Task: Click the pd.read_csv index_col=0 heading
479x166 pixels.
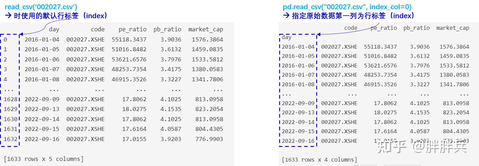Action: coord(347,7)
